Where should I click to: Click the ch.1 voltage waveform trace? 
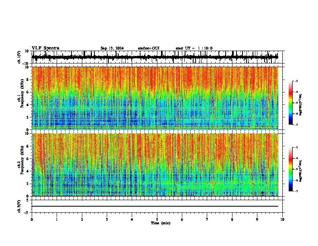point(155,57)
